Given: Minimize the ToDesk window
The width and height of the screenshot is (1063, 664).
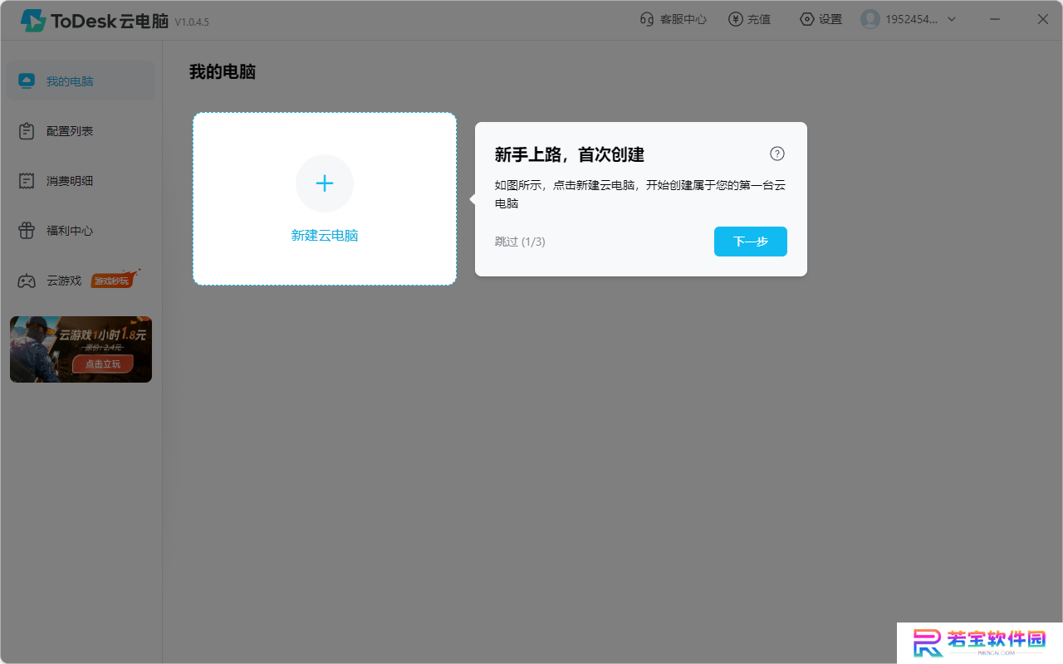Looking at the screenshot, I should tap(996, 19).
